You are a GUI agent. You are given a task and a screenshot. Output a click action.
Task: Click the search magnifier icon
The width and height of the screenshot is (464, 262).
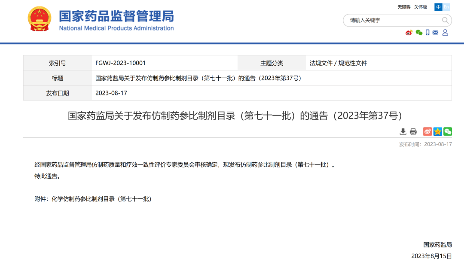click(445, 21)
